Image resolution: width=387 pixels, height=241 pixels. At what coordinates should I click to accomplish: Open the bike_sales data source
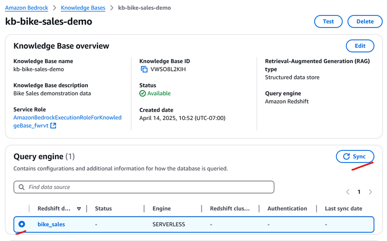click(x=51, y=224)
